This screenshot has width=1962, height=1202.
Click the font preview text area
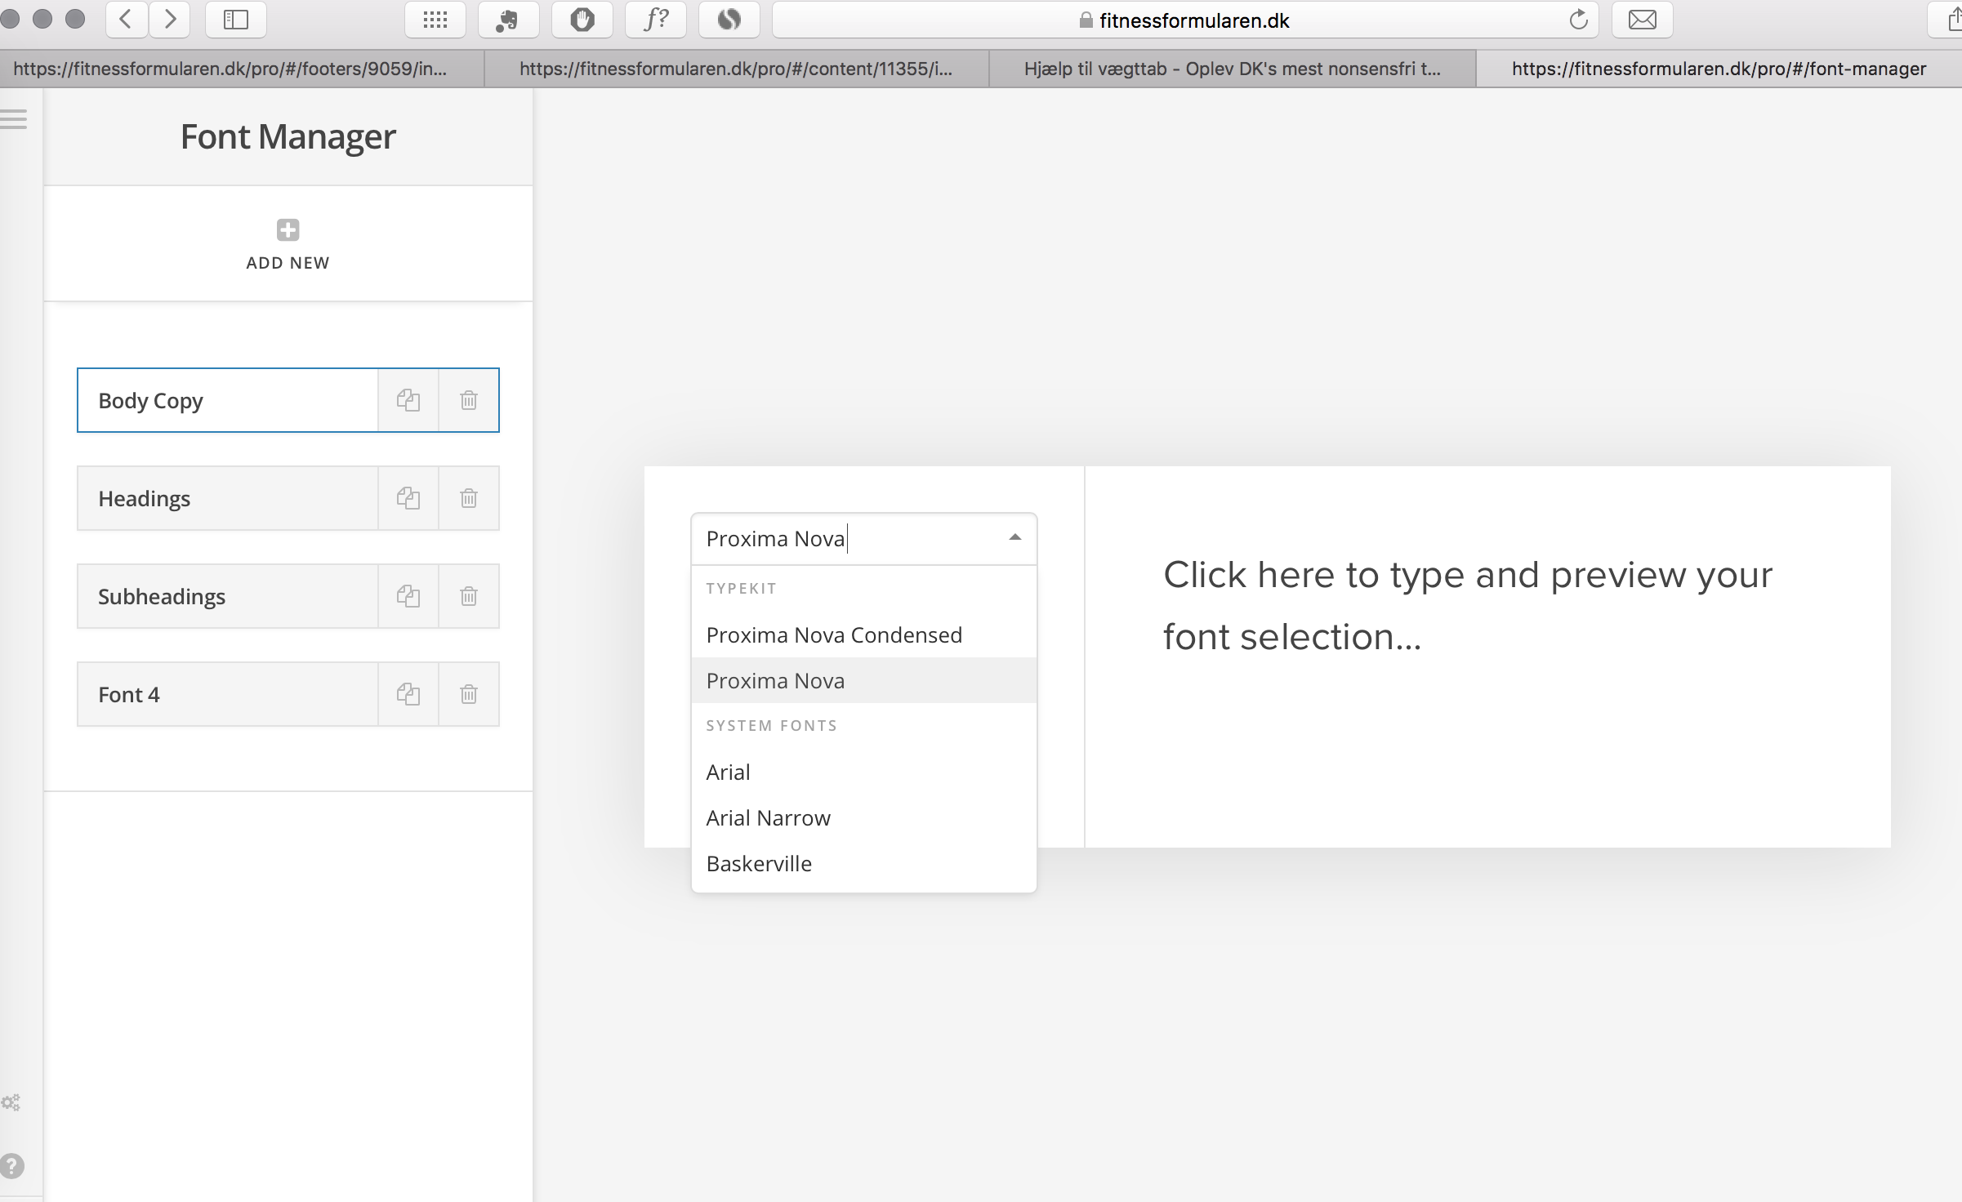pos(1467,606)
